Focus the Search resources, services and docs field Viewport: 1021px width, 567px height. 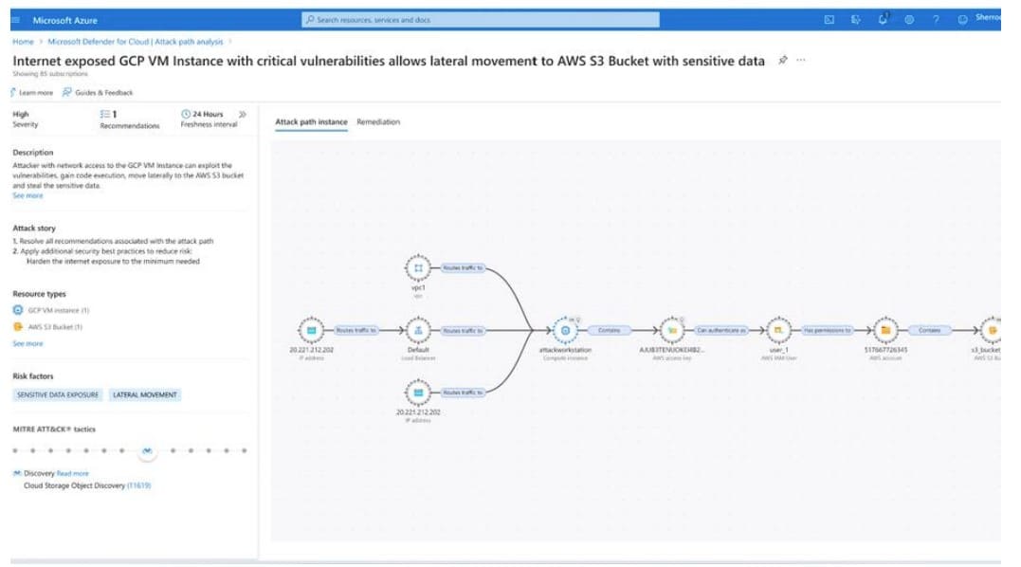[481, 20]
